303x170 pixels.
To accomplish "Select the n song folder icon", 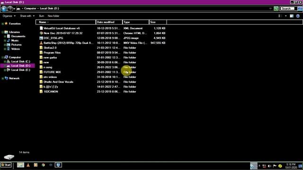I will 41,67.
